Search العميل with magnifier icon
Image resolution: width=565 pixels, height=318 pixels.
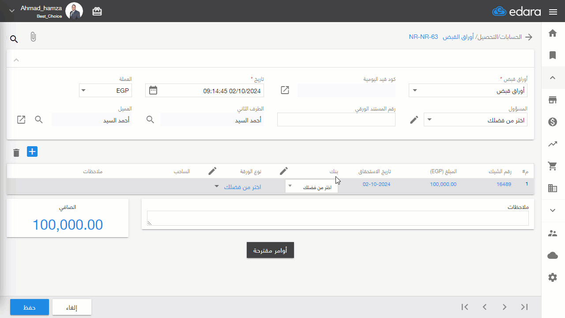(x=39, y=120)
